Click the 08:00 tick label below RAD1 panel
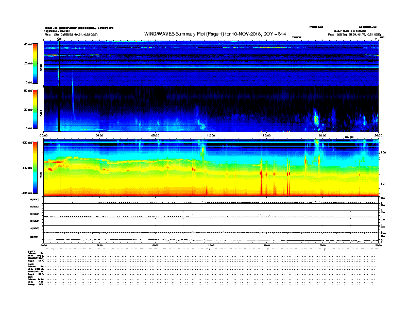This screenshot has height=315, width=408. pos(155,135)
